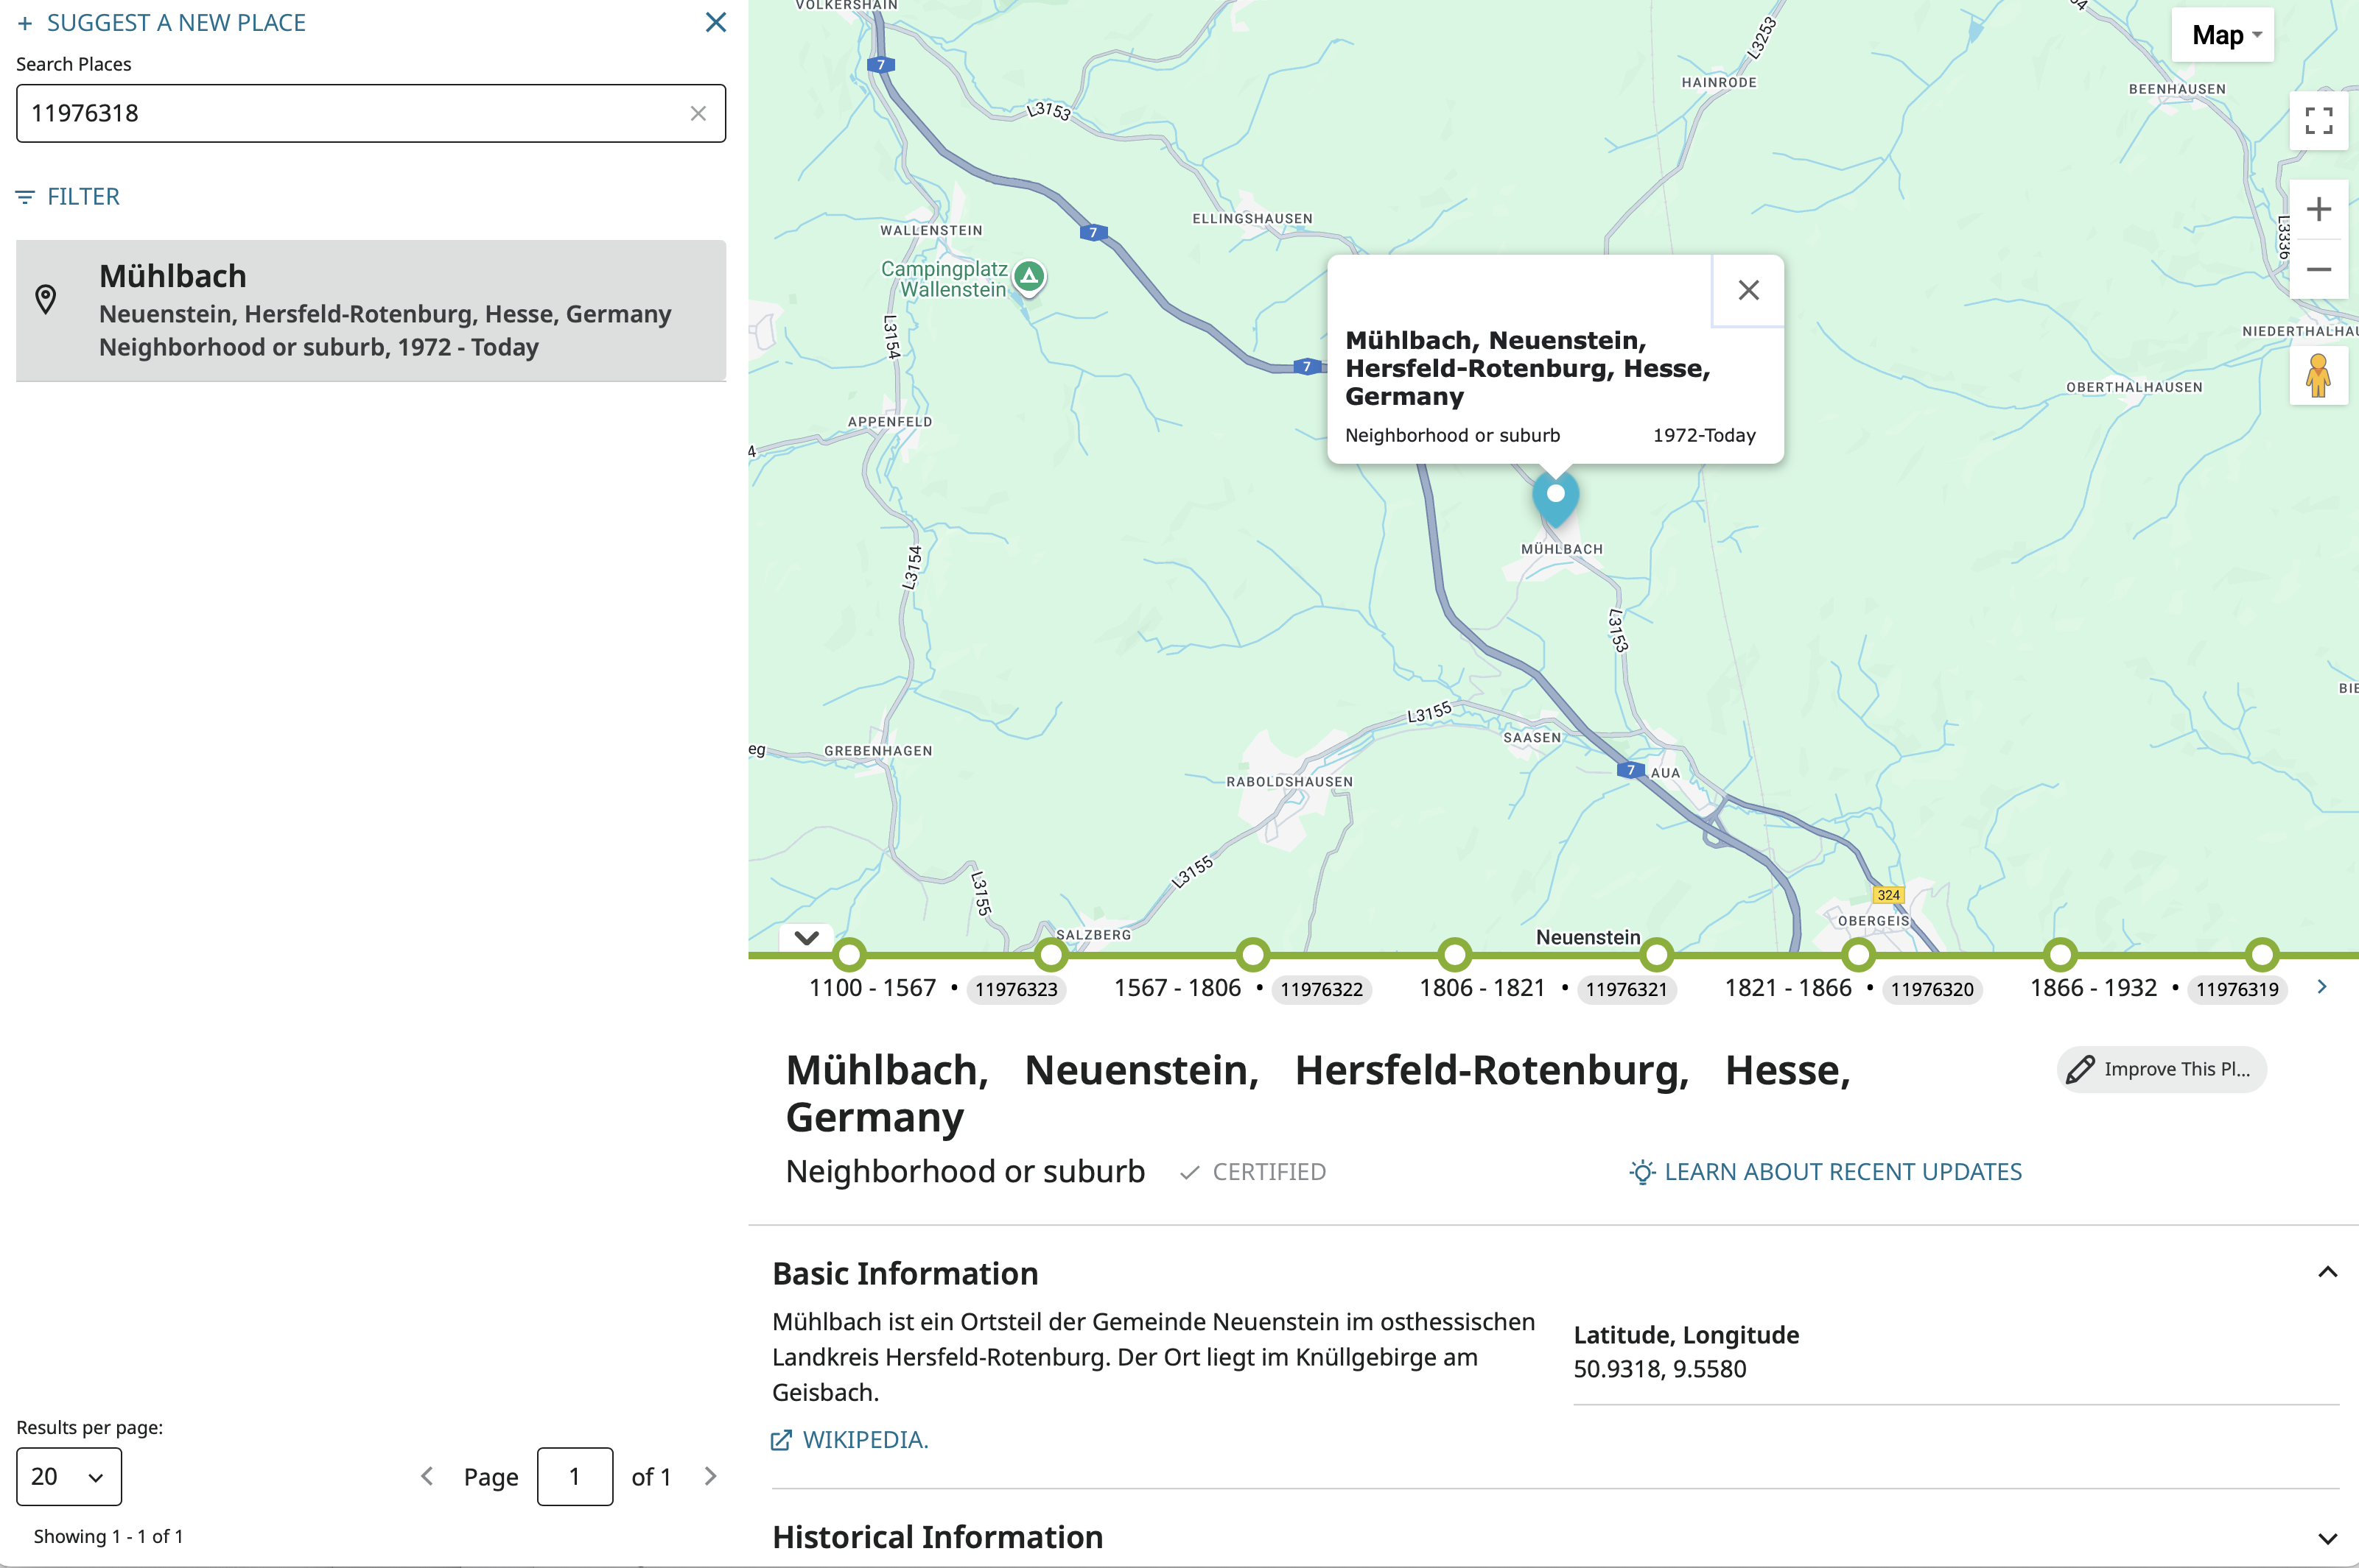Viewport: 2359px width, 1568px height.
Task: Click the blue Mühlbach location pin
Action: click(1555, 497)
